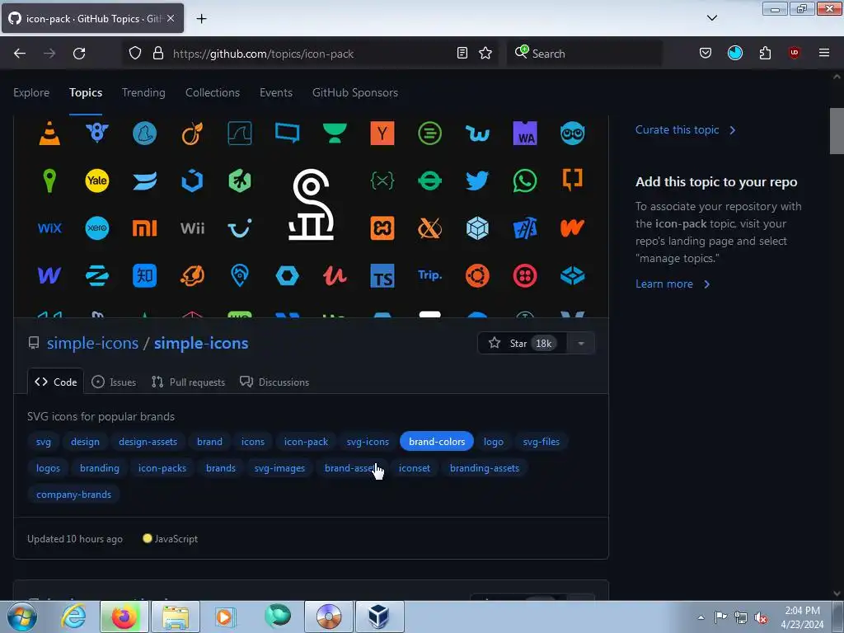Click the Learn more link
The image size is (844, 633).
click(x=673, y=284)
